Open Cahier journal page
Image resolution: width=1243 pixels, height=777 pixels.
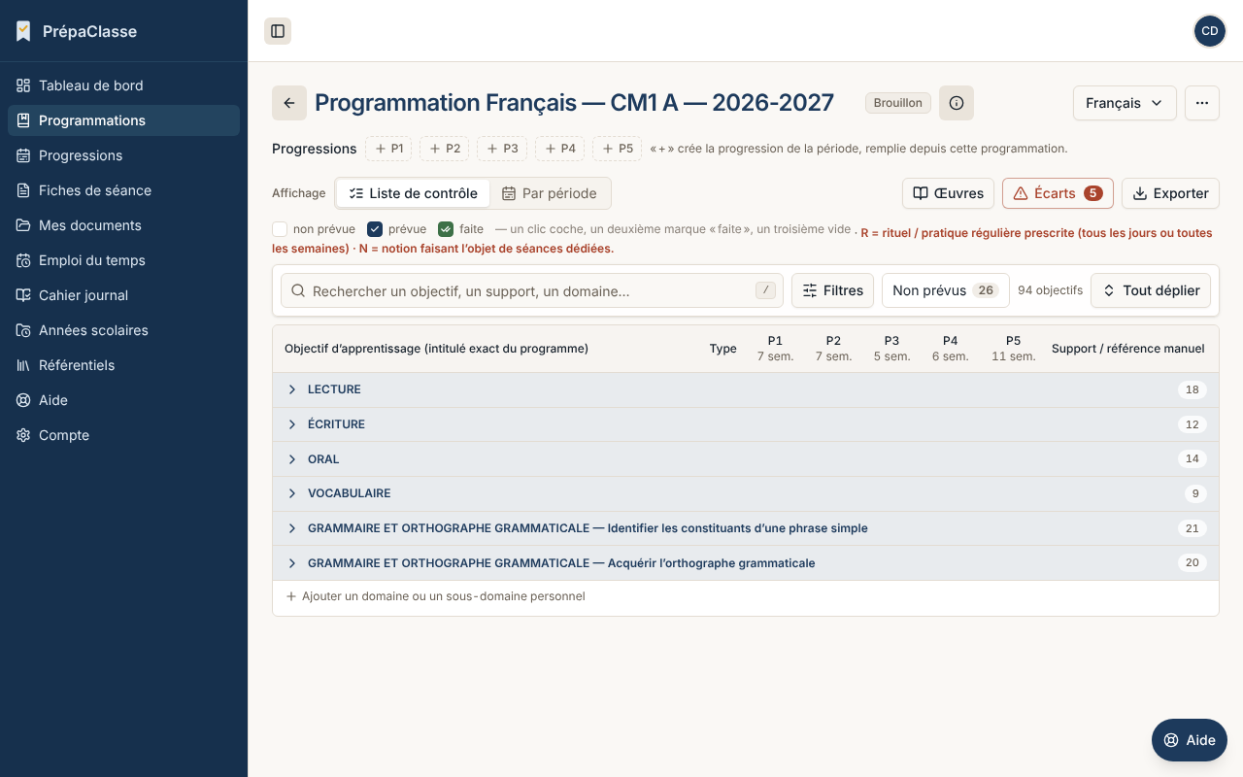tap(123, 295)
